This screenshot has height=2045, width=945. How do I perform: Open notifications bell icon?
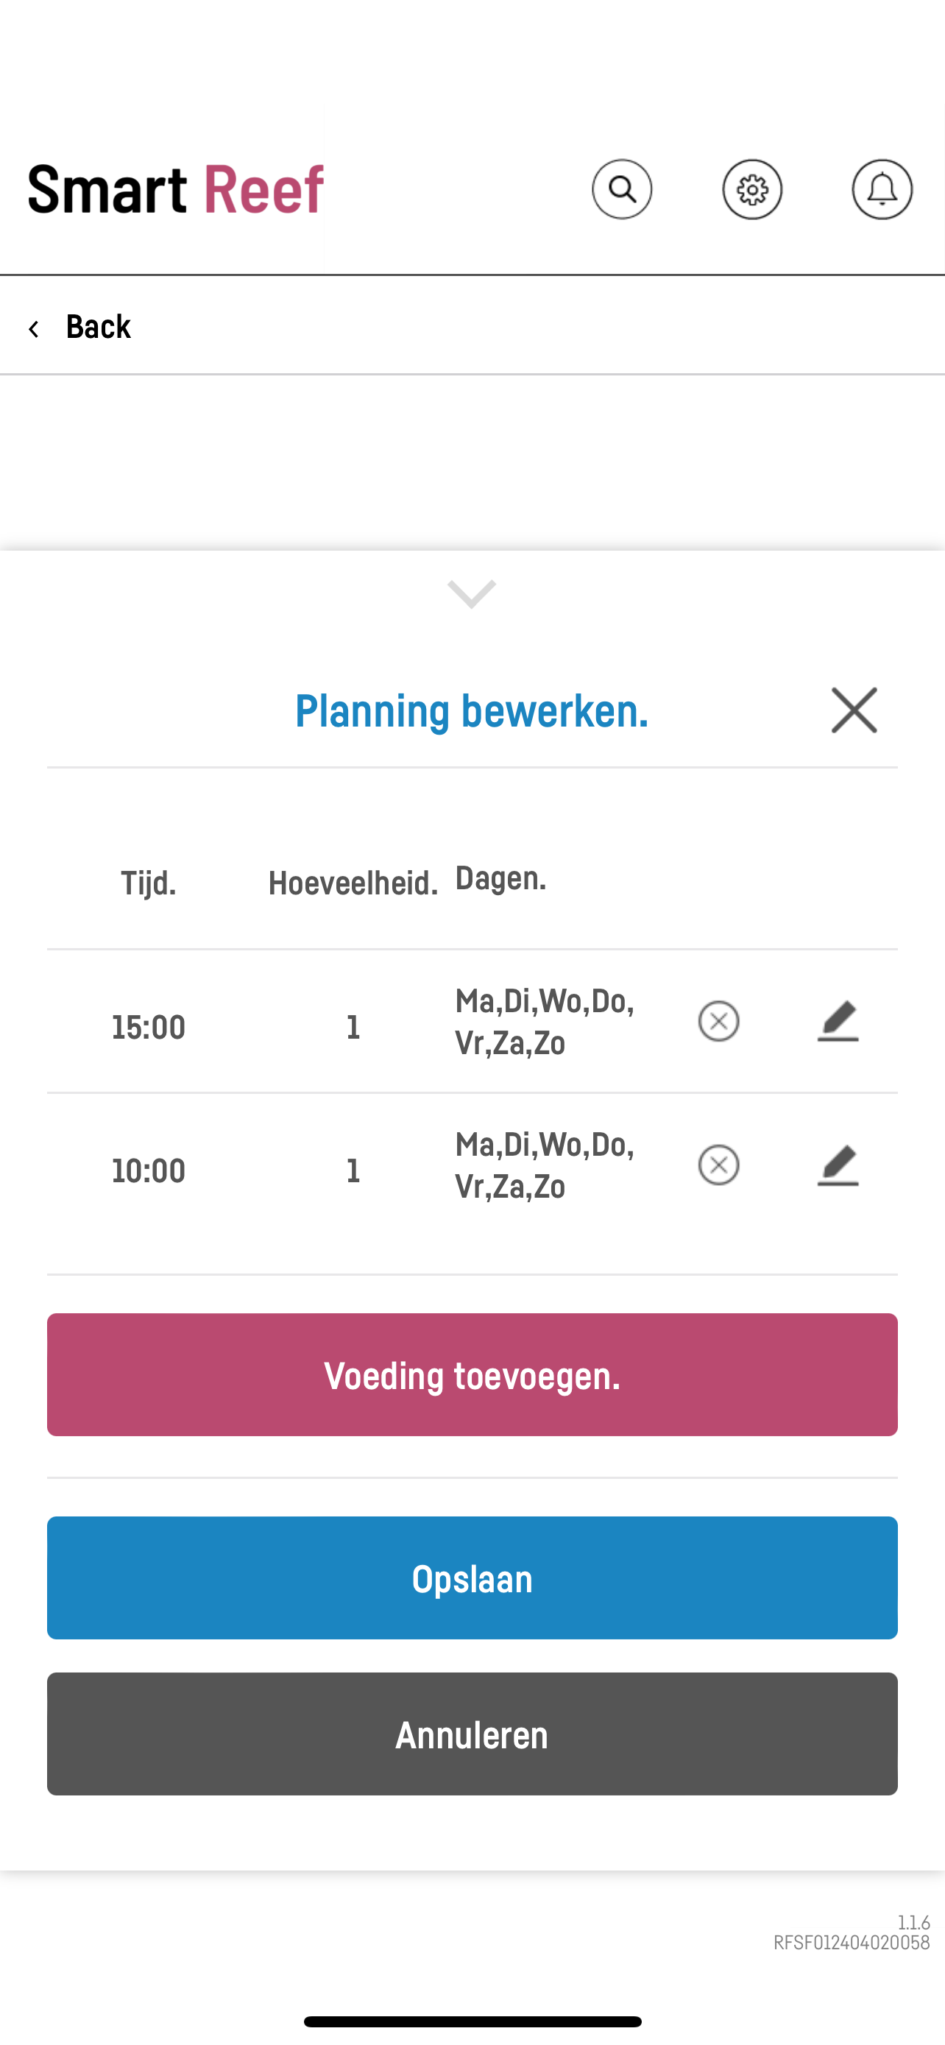(882, 189)
